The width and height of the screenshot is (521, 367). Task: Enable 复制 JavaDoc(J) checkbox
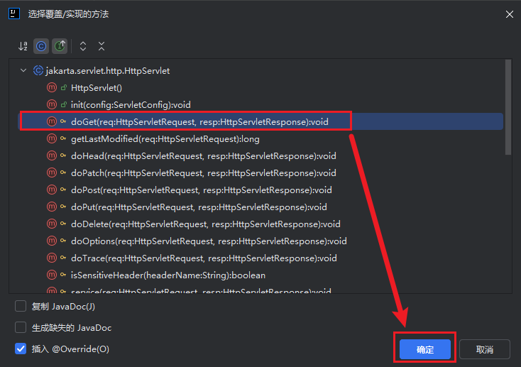pyautogui.click(x=21, y=306)
